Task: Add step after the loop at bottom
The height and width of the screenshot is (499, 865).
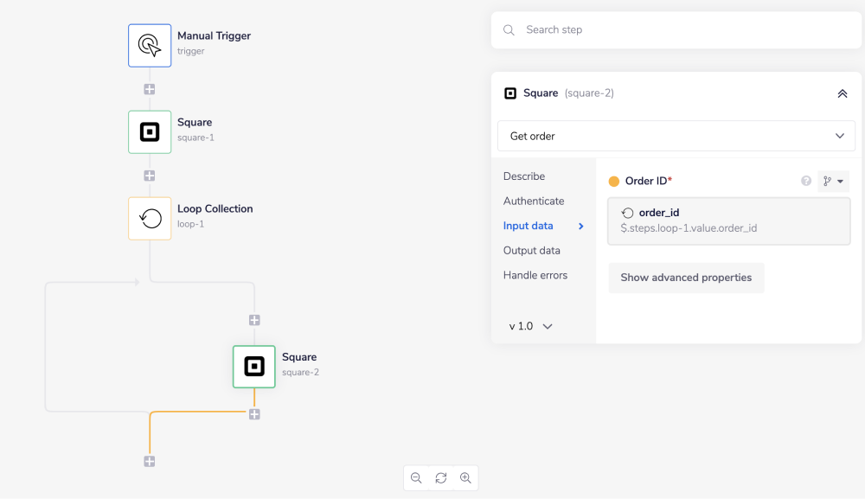Action: point(150,462)
